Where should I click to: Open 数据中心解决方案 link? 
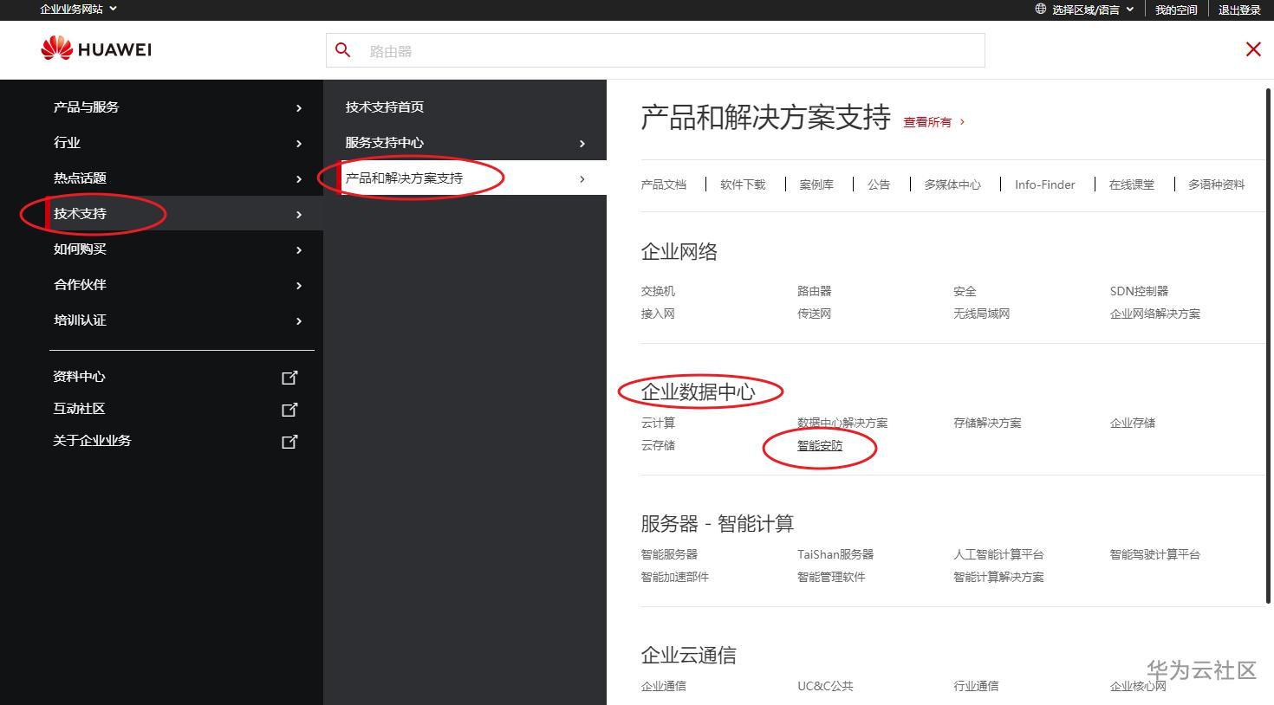[842, 423]
